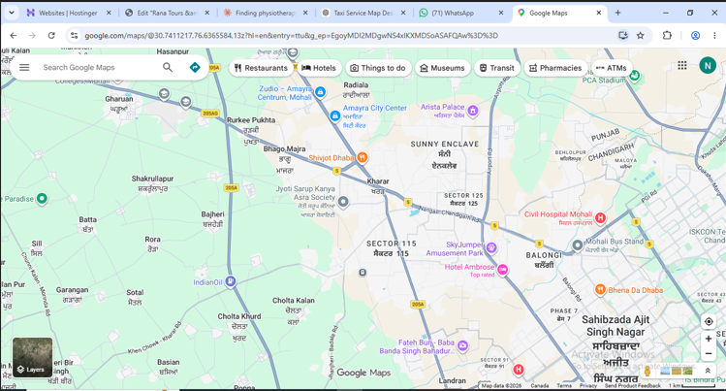Select the Transit chip
Screen dimensions: 726x391
coord(497,68)
